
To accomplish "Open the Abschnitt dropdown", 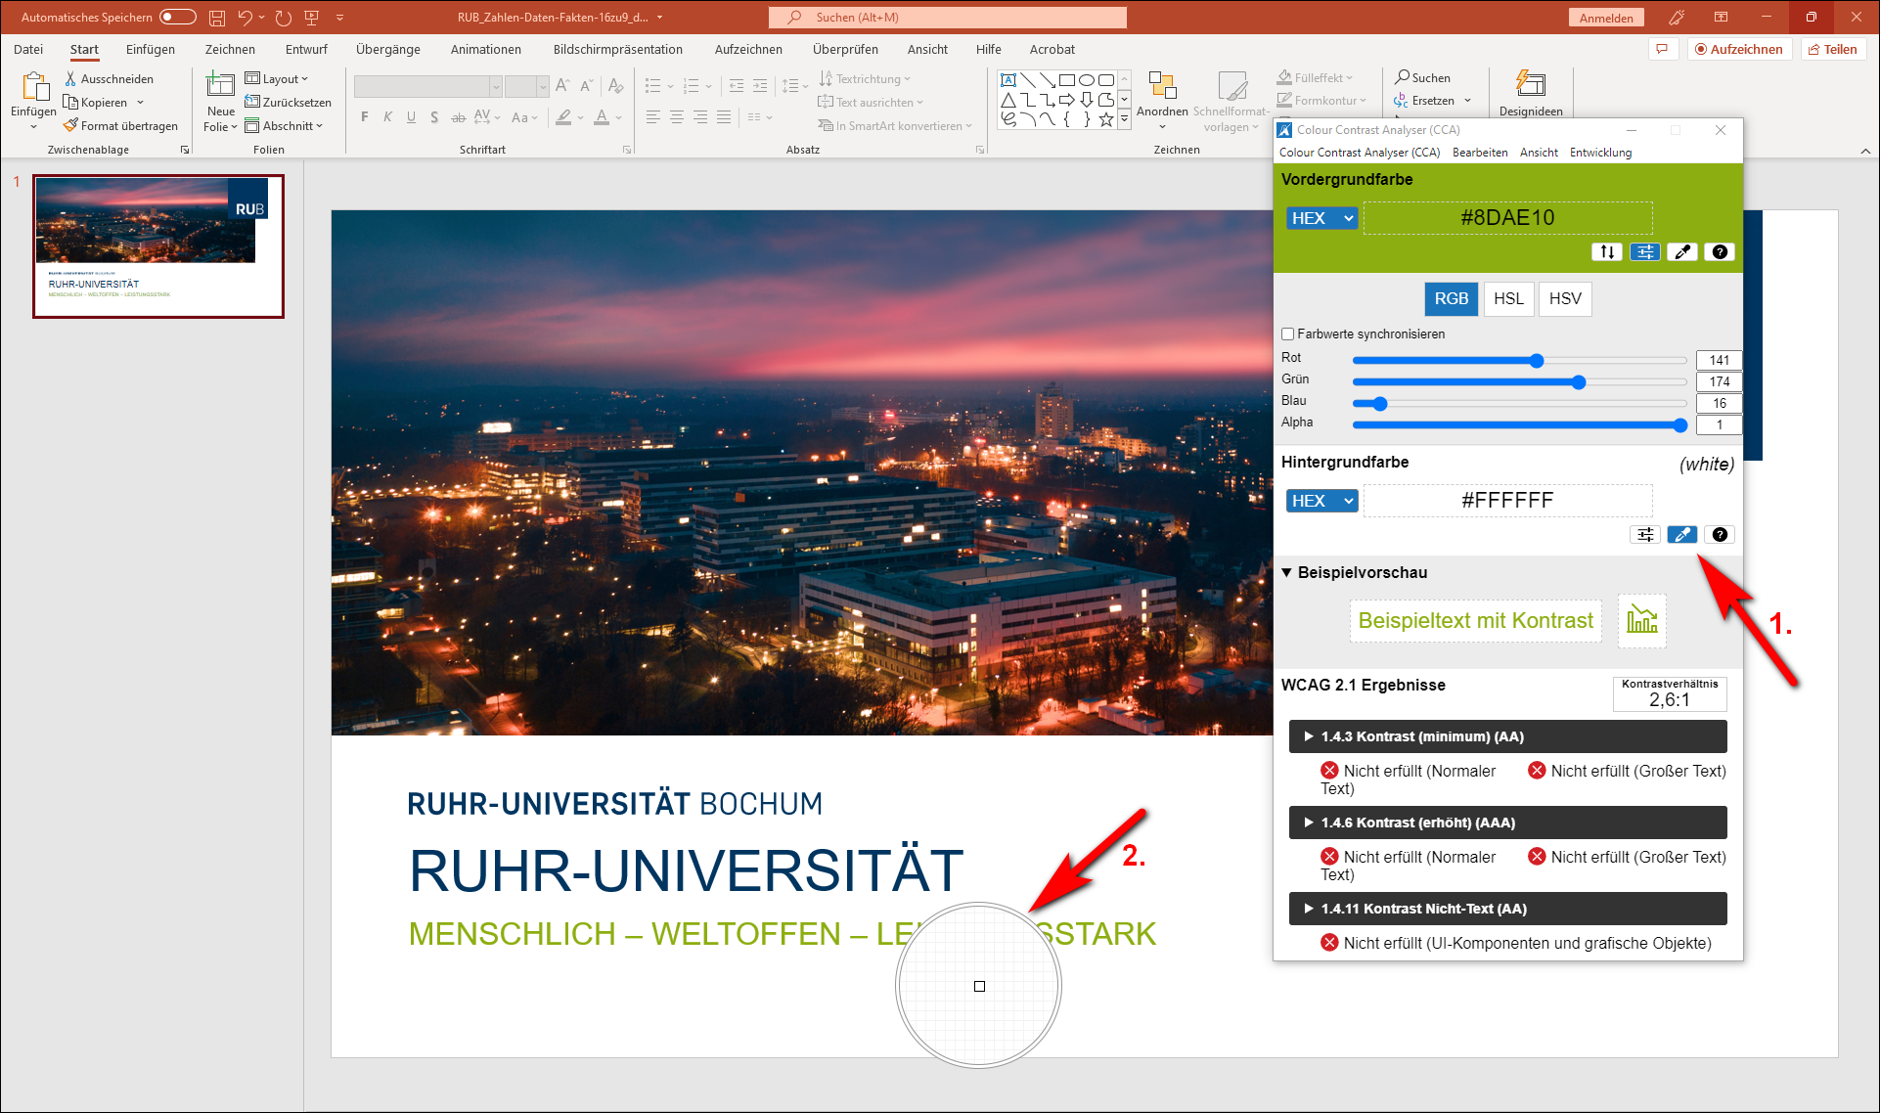I will 284,126.
